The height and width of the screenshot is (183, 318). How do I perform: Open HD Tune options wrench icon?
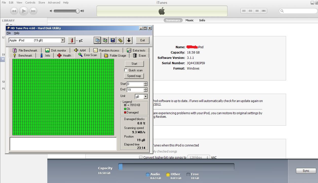point(120,40)
